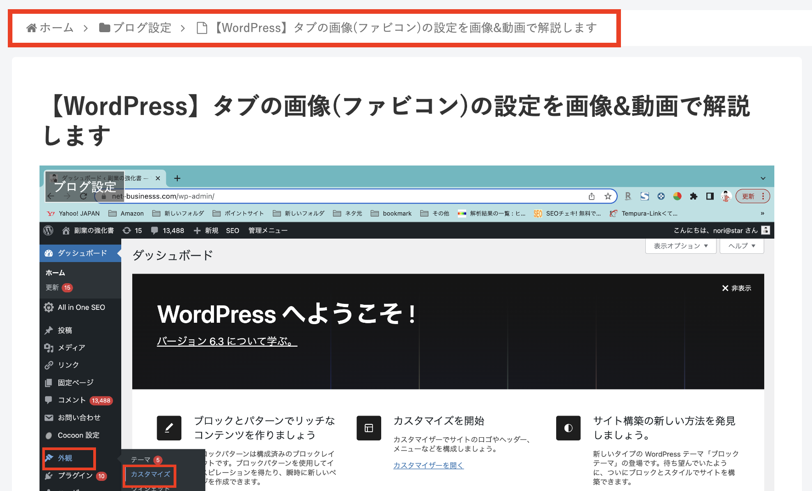
Task: Click the share page icon in address bar
Action: pyautogui.click(x=592, y=196)
